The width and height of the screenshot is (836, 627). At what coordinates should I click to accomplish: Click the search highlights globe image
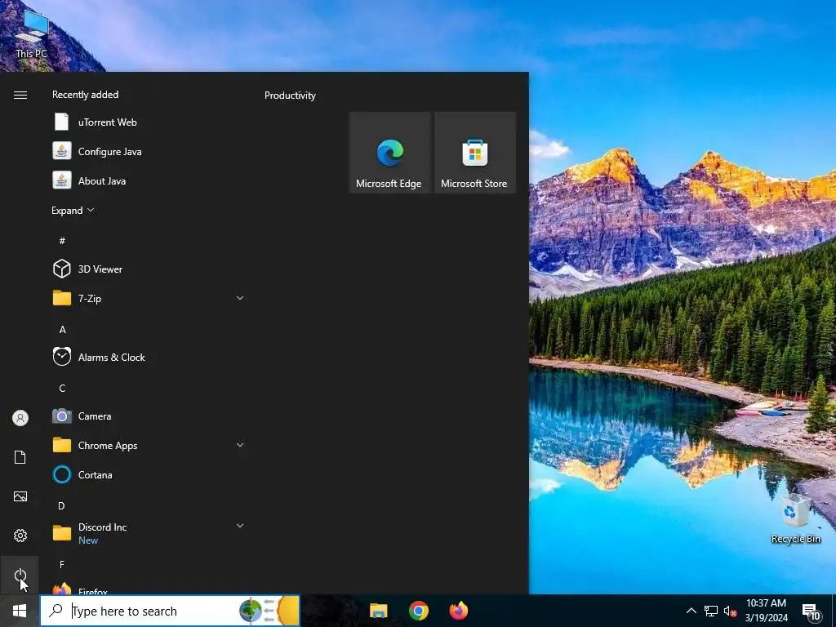[x=251, y=611]
